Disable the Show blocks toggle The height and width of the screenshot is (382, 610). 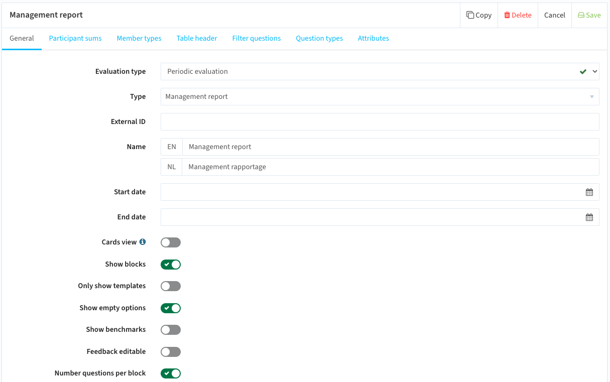click(x=171, y=265)
